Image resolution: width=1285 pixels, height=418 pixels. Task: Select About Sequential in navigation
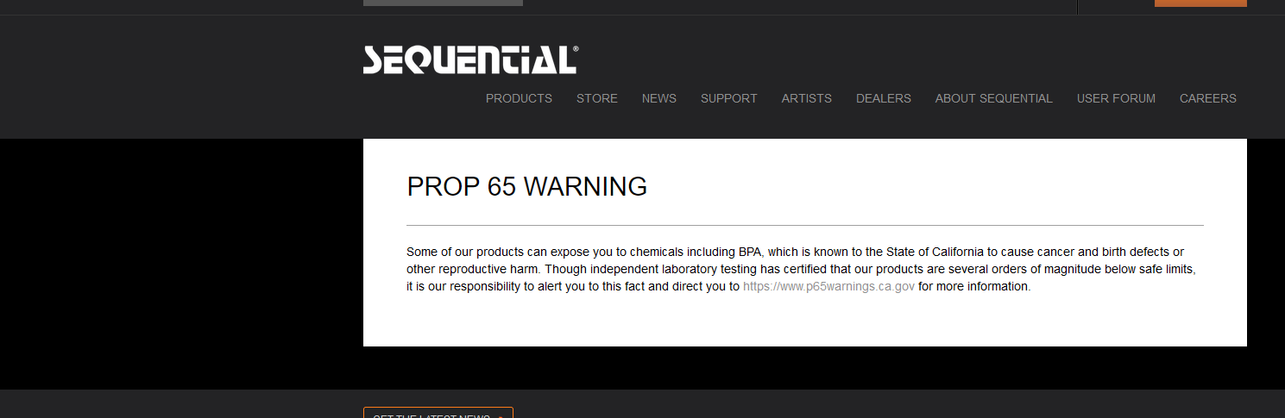[x=994, y=98]
